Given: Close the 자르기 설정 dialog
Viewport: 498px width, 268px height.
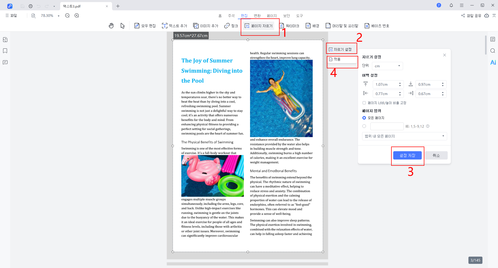Looking at the screenshot, I should pos(445,55).
